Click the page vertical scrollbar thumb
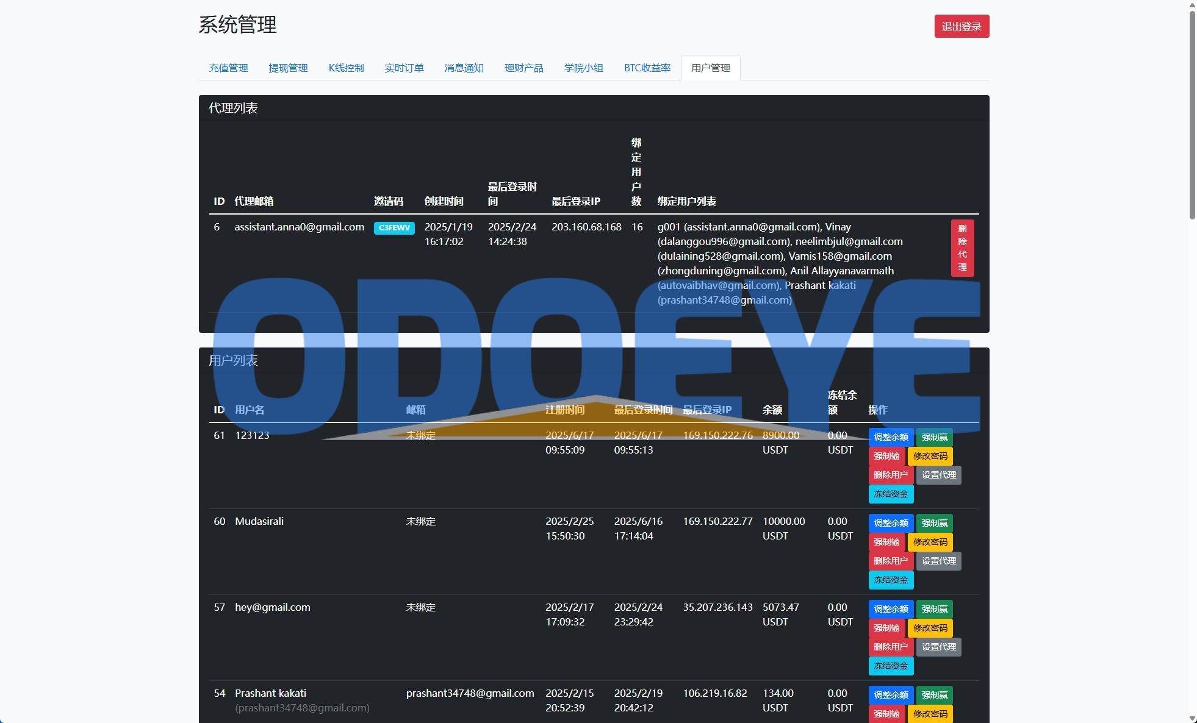 [x=1192, y=115]
